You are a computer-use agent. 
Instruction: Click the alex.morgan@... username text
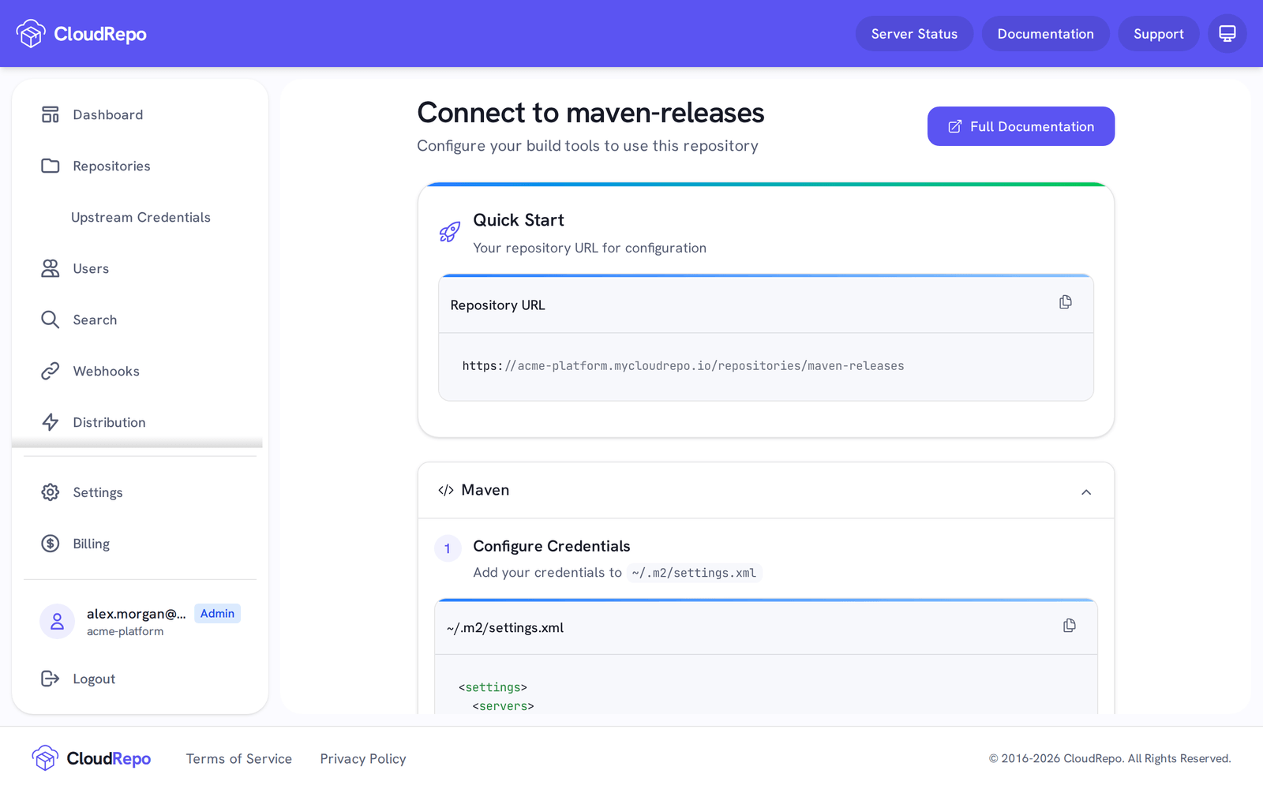point(137,613)
